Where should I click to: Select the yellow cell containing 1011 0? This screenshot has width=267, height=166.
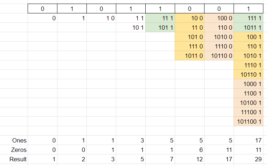coord(190,56)
